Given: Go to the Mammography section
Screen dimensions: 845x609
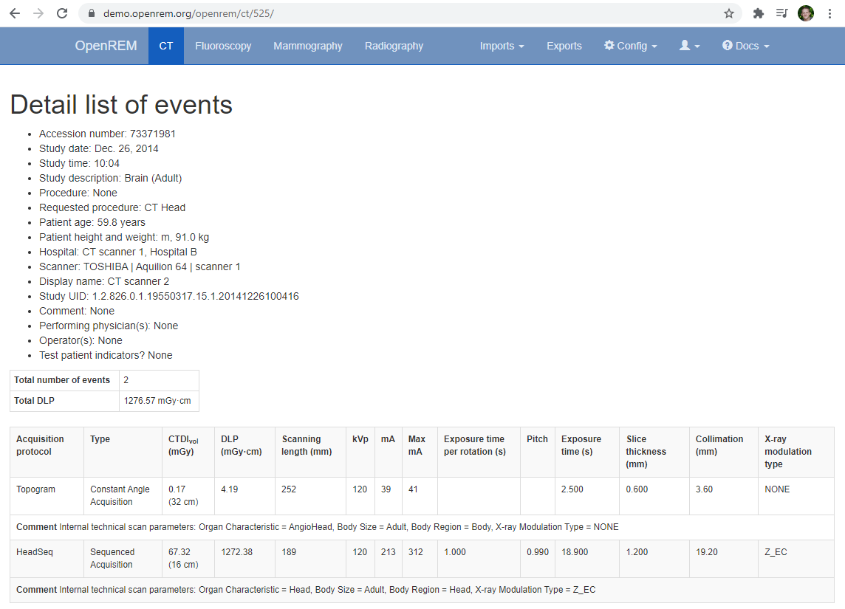Looking at the screenshot, I should pos(308,46).
